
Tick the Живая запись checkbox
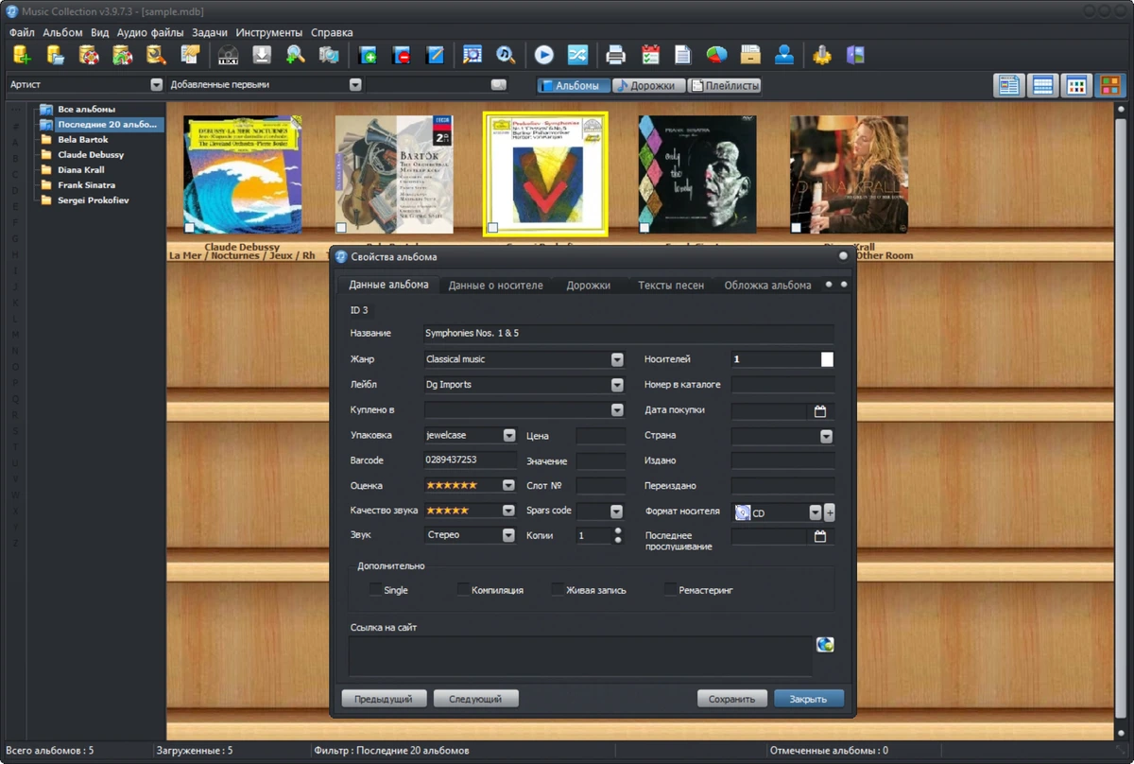pos(558,589)
